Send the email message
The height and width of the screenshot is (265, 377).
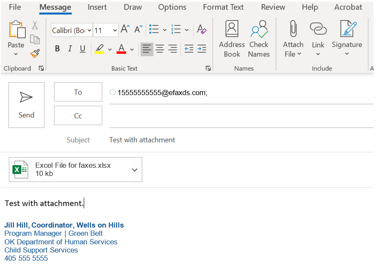click(27, 105)
